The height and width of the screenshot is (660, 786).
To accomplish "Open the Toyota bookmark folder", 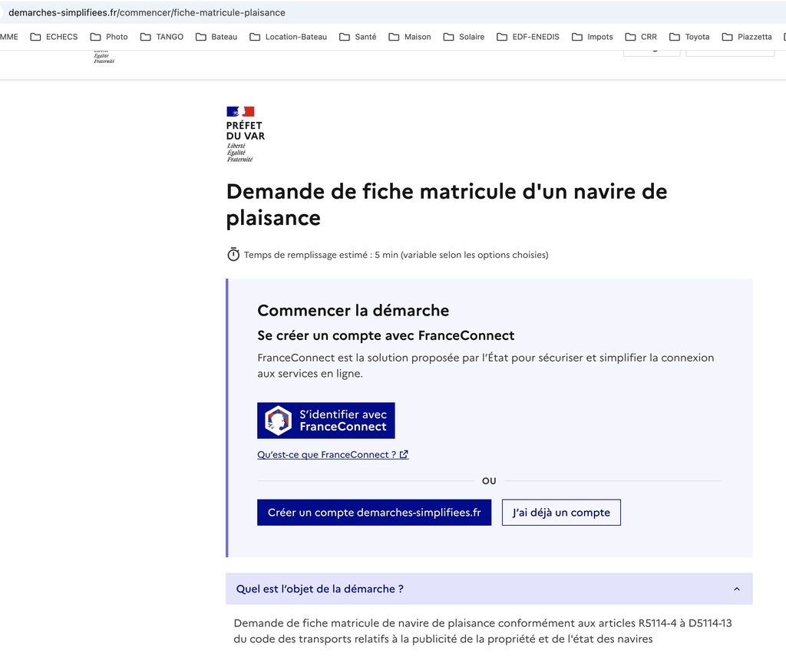I will point(689,37).
